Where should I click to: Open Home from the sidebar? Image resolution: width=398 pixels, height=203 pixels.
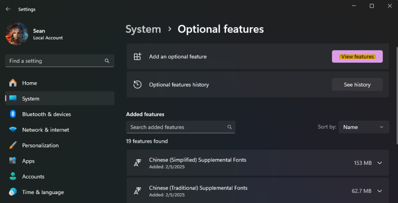click(60, 83)
